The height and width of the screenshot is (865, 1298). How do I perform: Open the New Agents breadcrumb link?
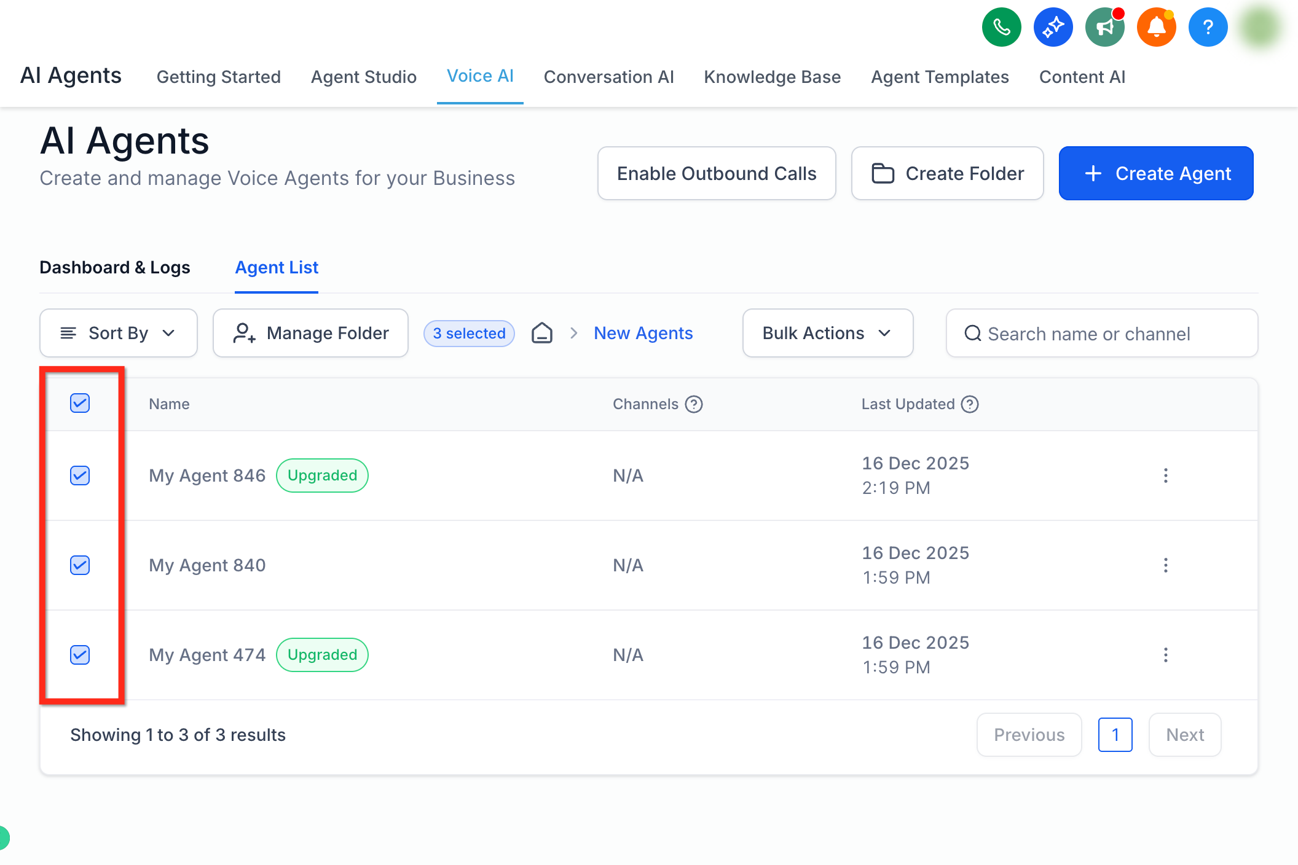643,333
